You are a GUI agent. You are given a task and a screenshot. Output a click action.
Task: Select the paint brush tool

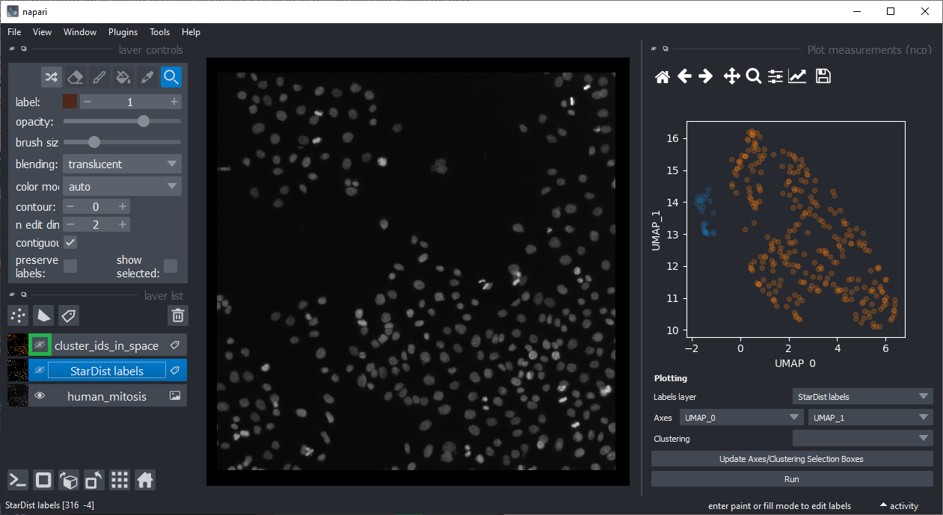click(x=99, y=77)
